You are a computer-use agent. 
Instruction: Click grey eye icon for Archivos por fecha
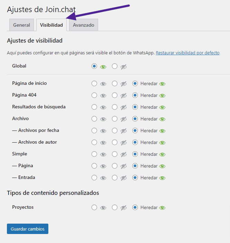click(103, 131)
